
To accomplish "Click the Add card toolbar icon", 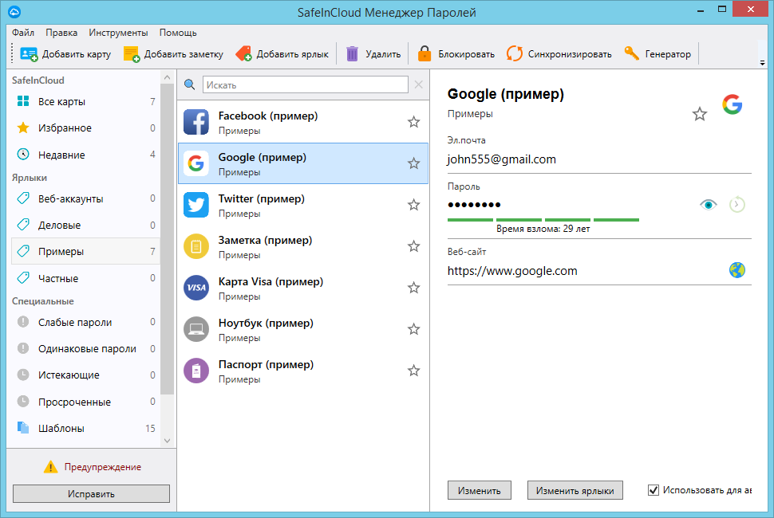I will (29, 54).
